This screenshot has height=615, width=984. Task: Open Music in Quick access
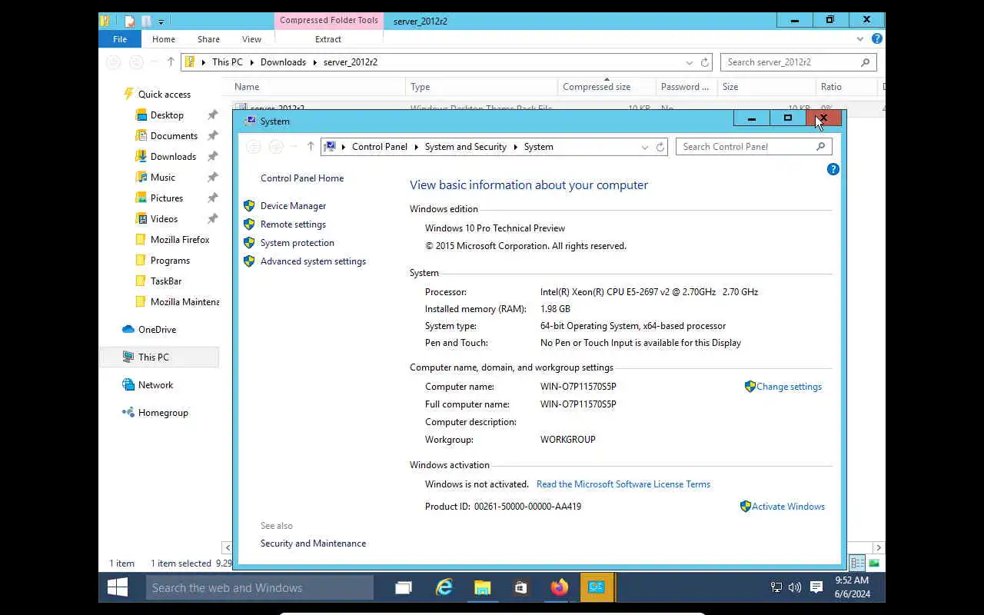tap(162, 178)
